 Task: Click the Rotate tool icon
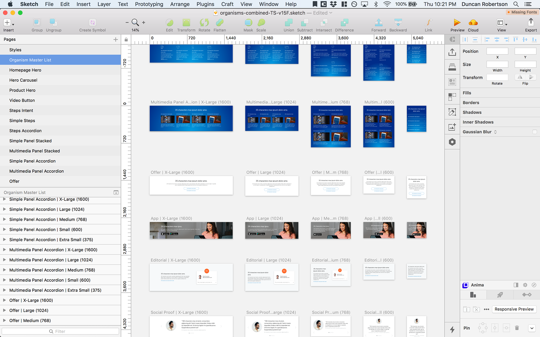pos(204,23)
